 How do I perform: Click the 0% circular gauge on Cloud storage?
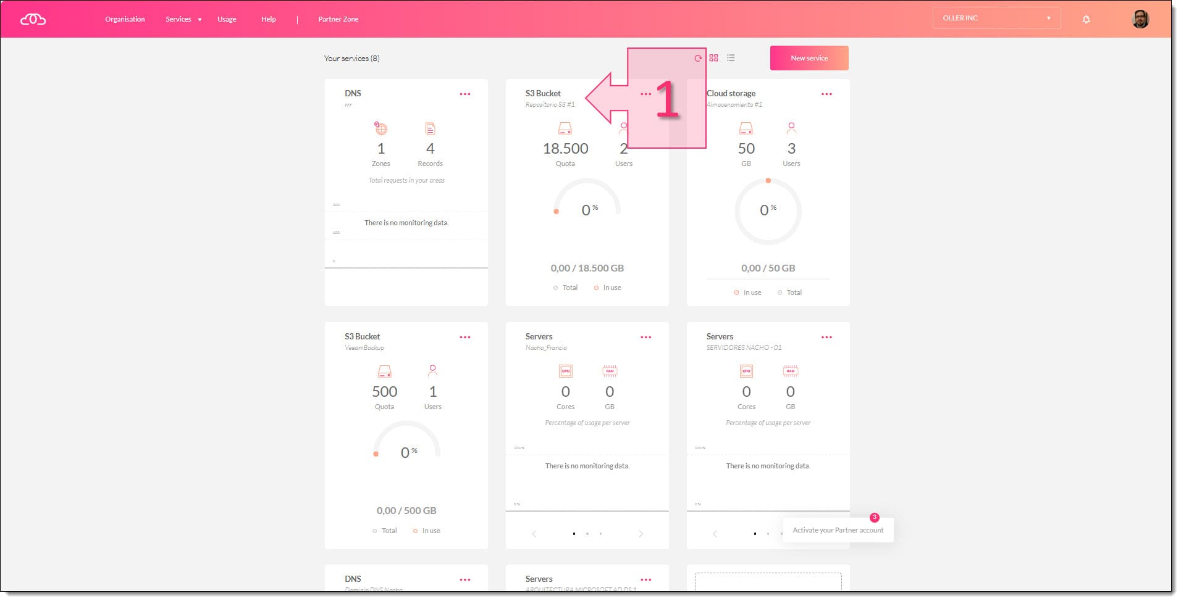tap(768, 212)
